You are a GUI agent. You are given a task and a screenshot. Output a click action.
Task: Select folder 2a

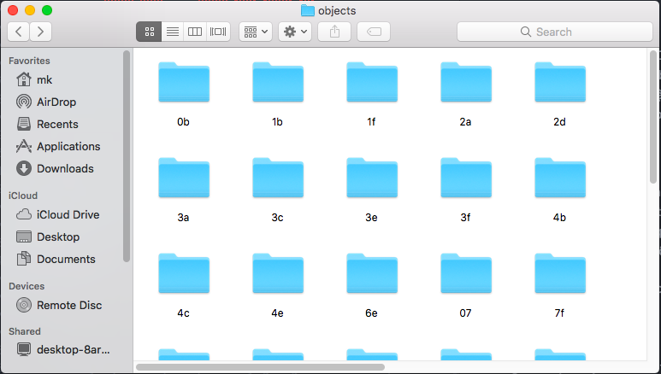(x=466, y=83)
